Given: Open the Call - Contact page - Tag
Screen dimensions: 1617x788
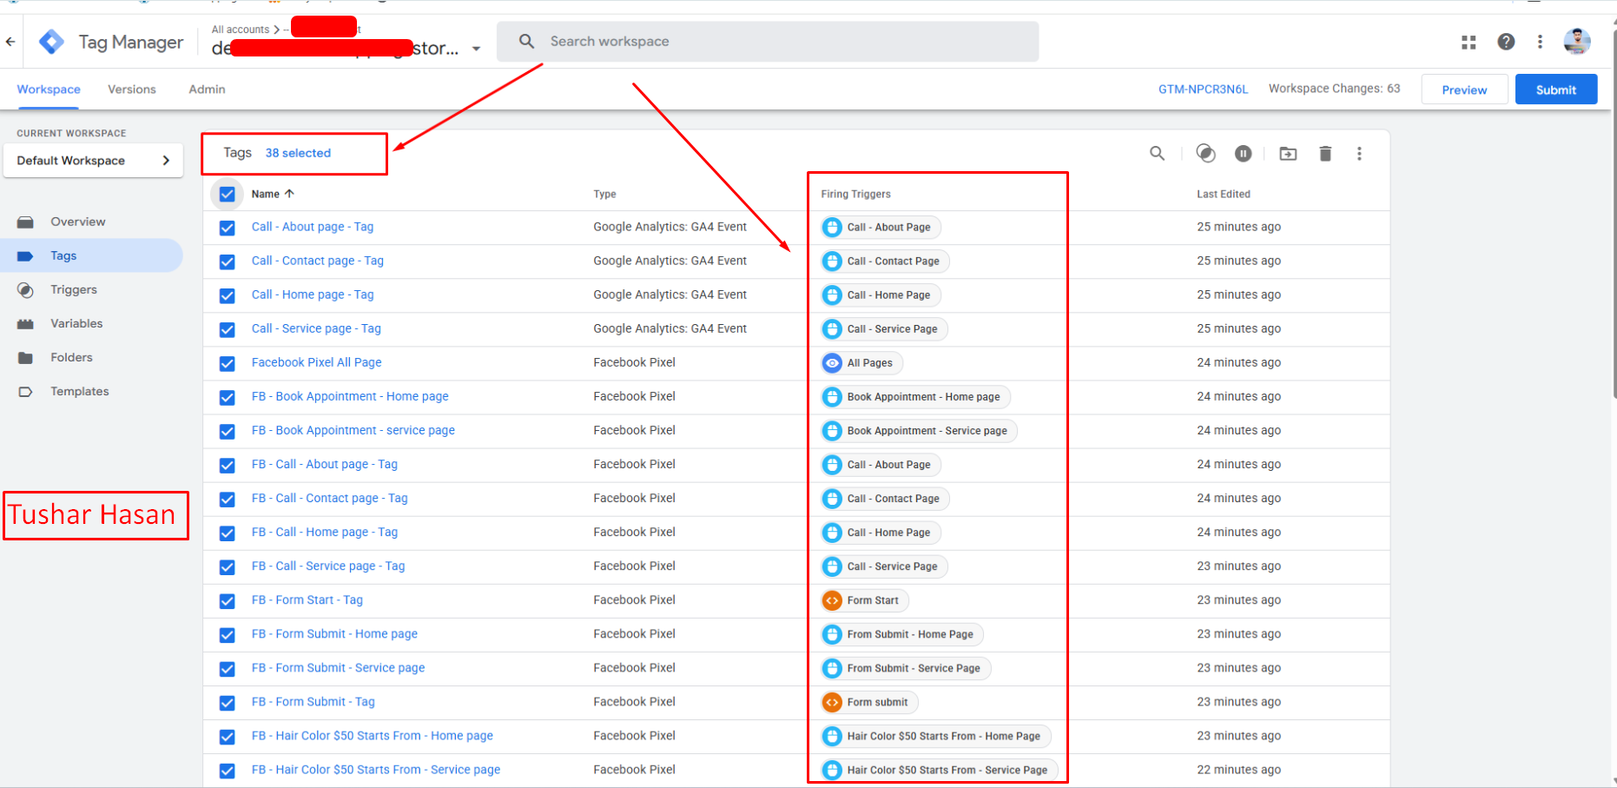Looking at the screenshot, I should pyautogui.click(x=317, y=261).
